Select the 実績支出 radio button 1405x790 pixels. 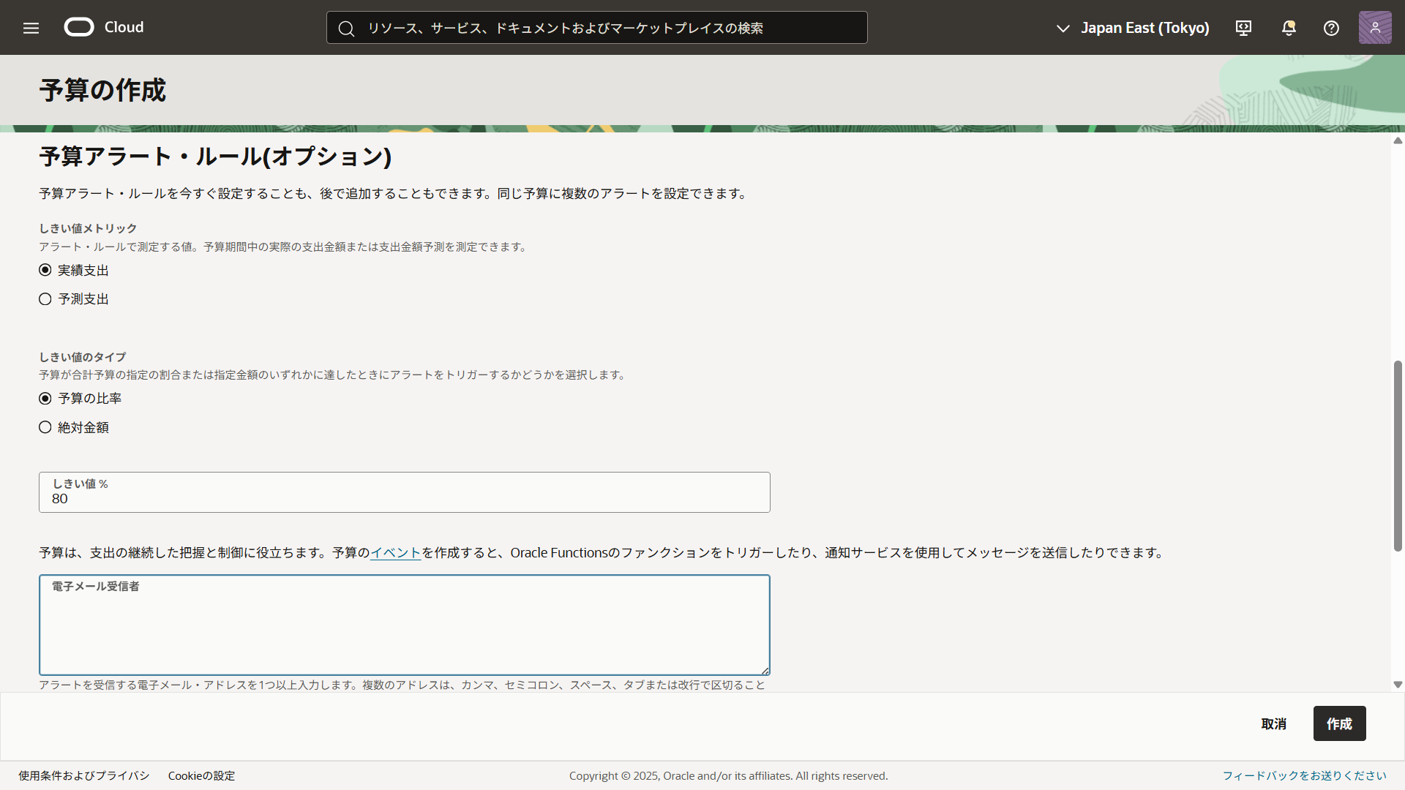pos(45,270)
